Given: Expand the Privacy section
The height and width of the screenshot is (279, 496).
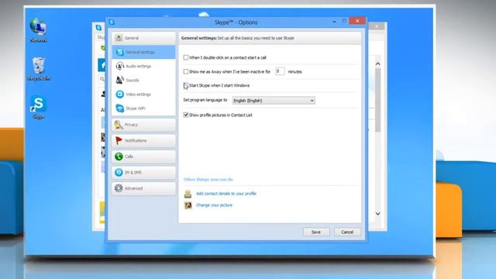Looking at the screenshot, I should pos(143,125).
